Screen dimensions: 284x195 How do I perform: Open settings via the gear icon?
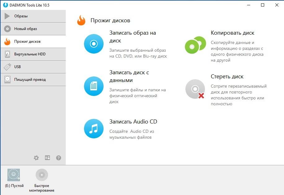pos(36,158)
